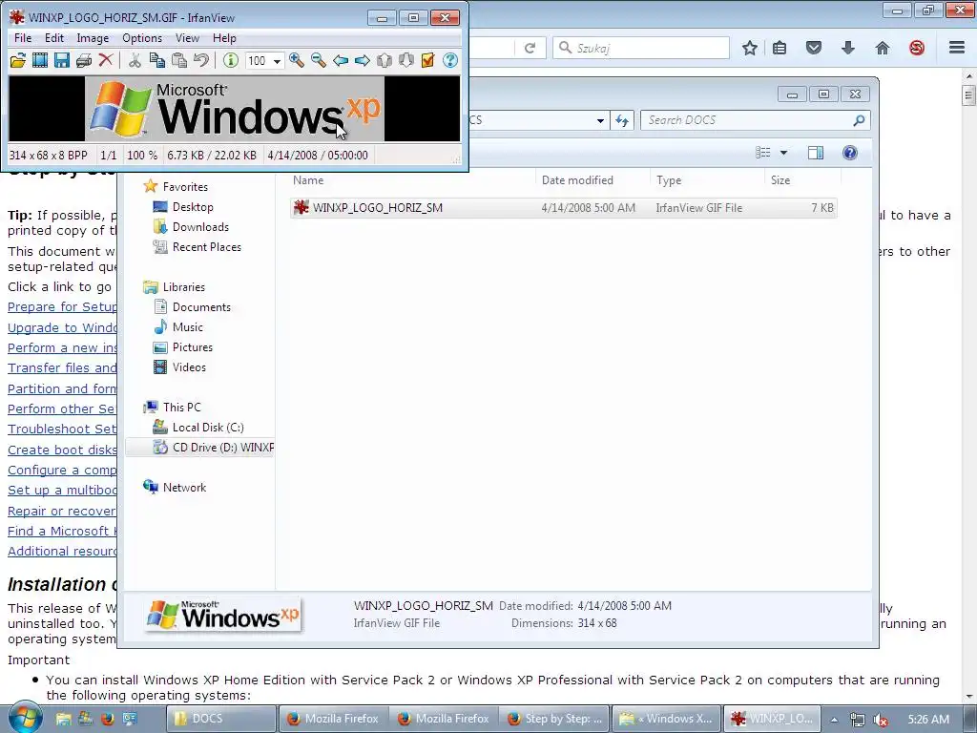Cut selection with the scissors icon

pos(135,60)
